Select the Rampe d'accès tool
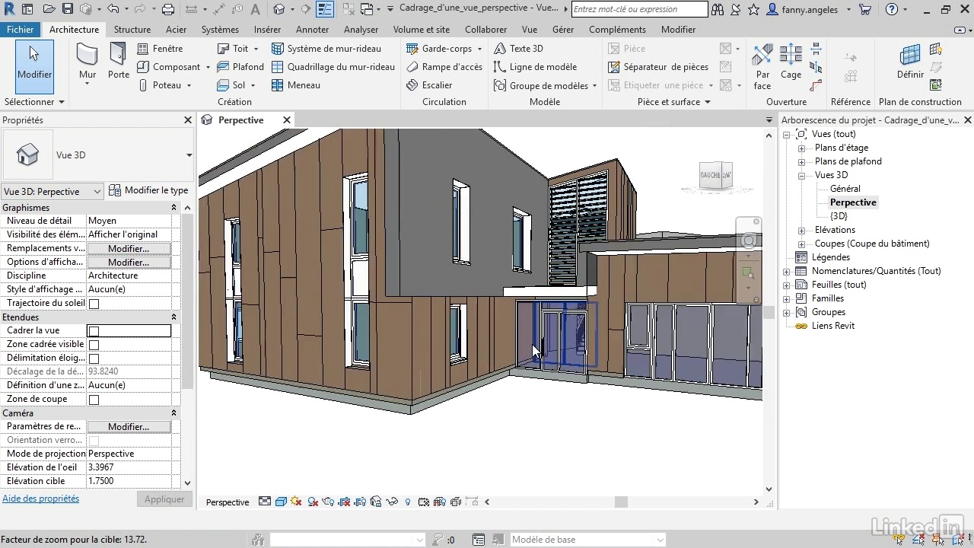Image resolution: width=974 pixels, height=548 pixels. [x=445, y=67]
